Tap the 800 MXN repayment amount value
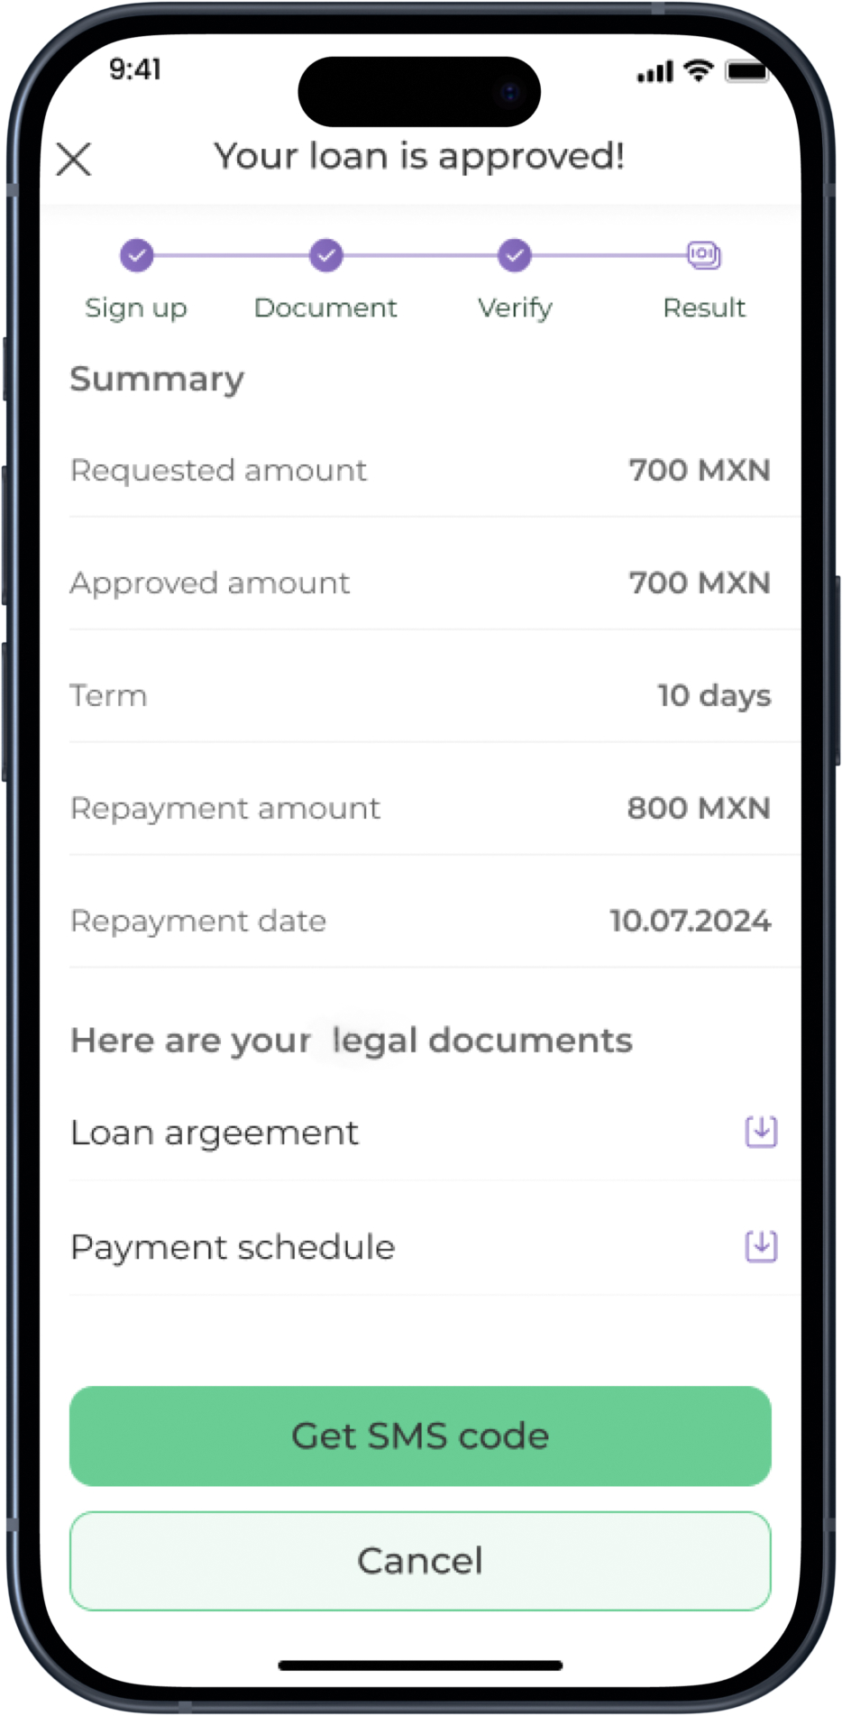This screenshot has width=842, height=1716. pyautogui.click(x=699, y=808)
